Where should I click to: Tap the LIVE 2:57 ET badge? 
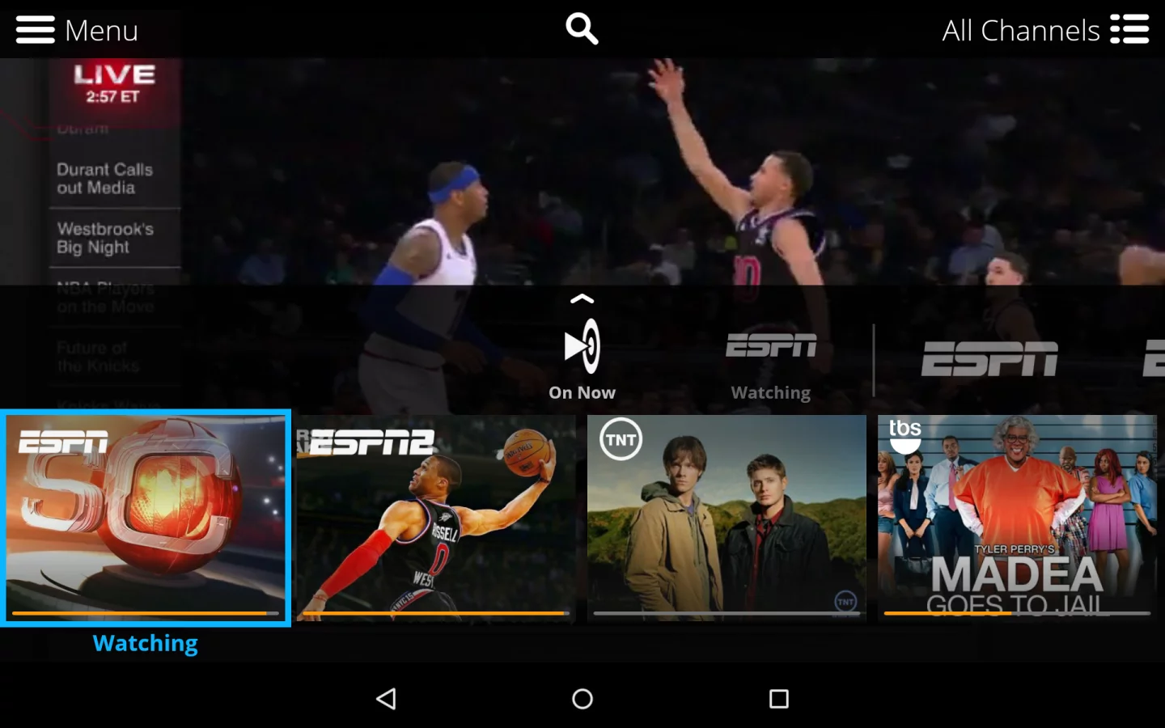point(114,85)
